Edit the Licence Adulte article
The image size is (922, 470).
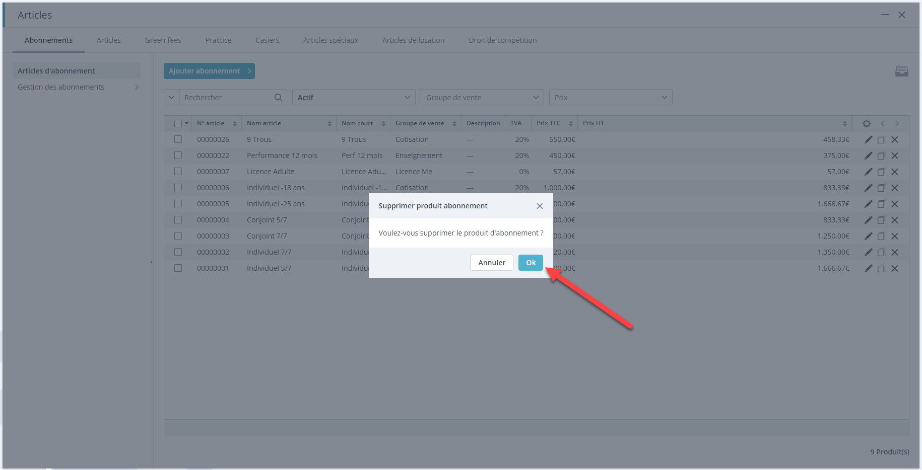[x=868, y=172]
